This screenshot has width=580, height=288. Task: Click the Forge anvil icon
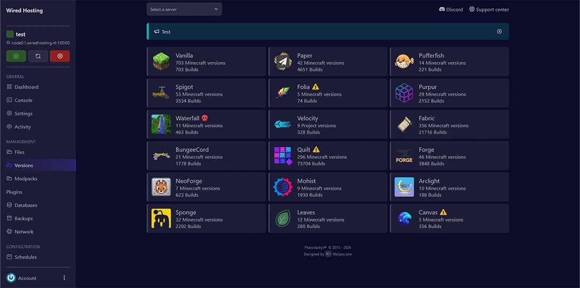point(404,155)
